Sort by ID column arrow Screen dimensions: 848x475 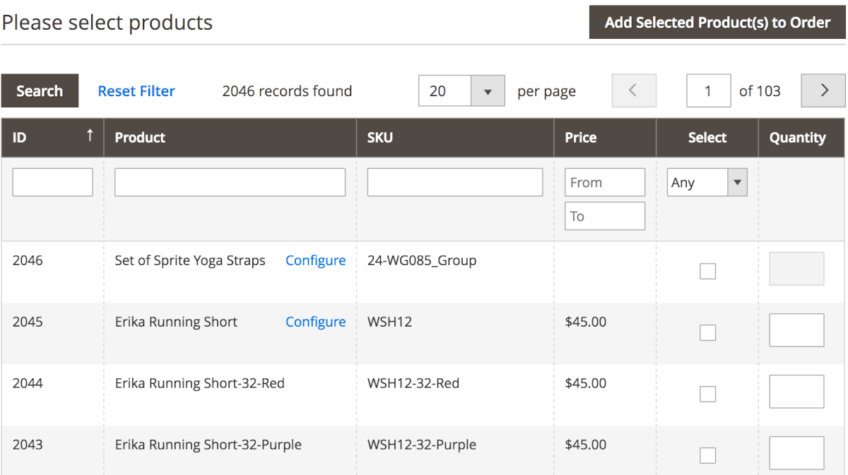pyautogui.click(x=90, y=136)
